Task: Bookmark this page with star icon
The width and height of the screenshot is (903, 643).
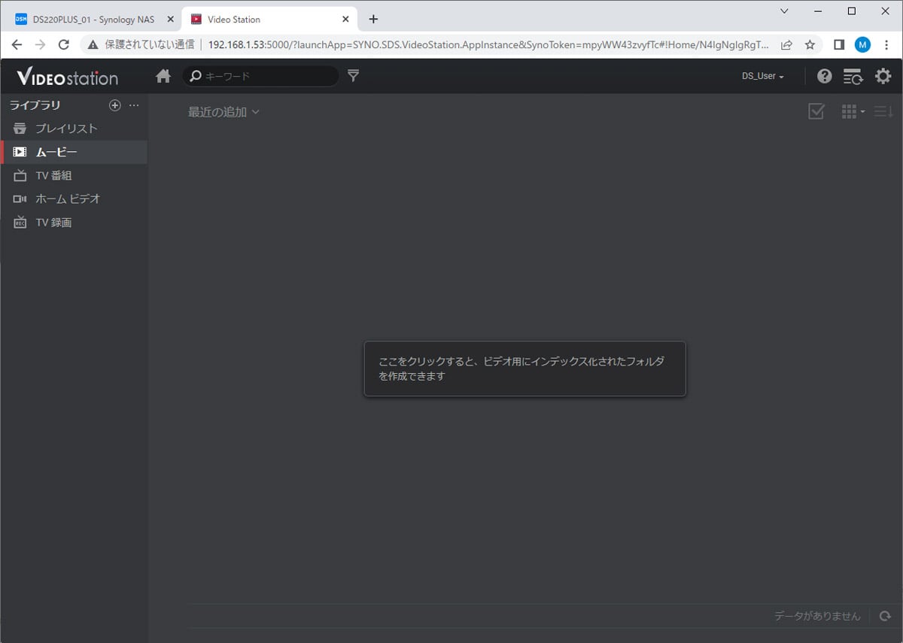Action: (x=810, y=44)
